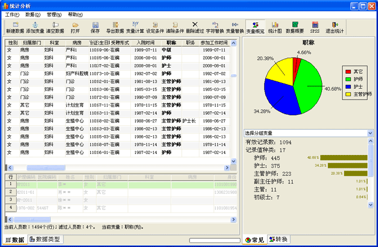The height and width of the screenshot is (247, 378).
Task: Click the upper table scroll-left arrow
Action: [10, 167]
